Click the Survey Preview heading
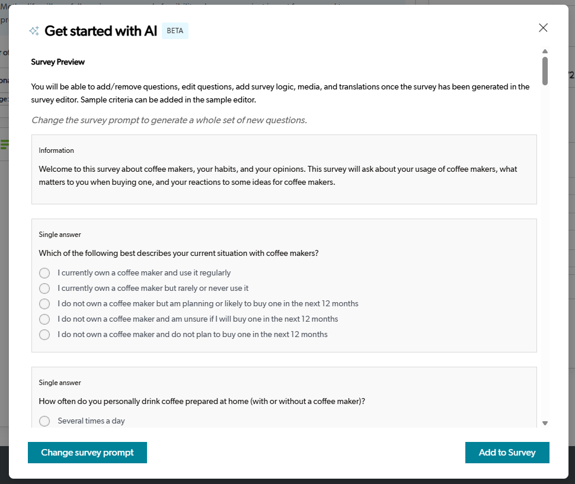 (x=58, y=62)
